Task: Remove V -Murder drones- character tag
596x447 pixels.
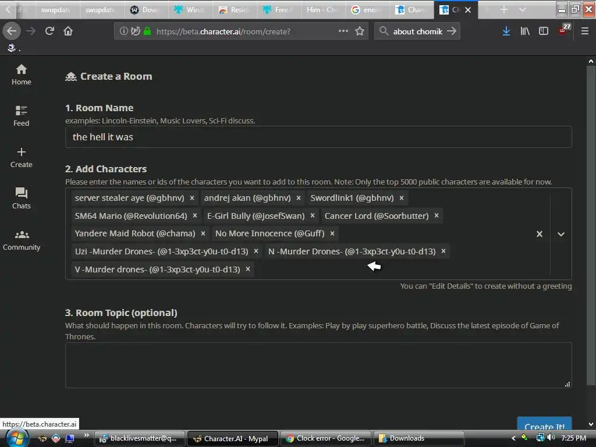Action: 248,269
